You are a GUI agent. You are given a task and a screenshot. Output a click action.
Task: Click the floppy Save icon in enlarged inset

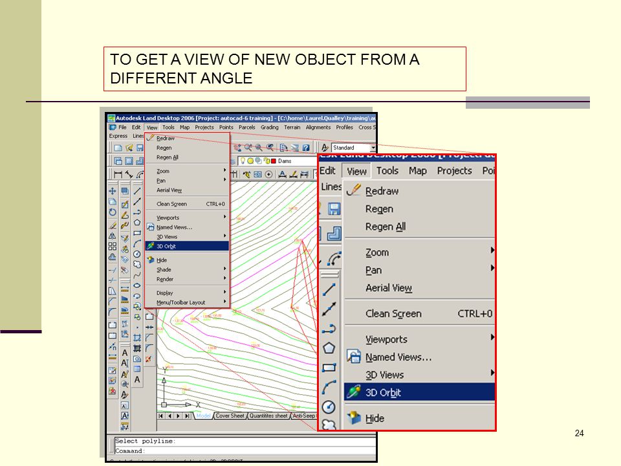coord(334,208)
